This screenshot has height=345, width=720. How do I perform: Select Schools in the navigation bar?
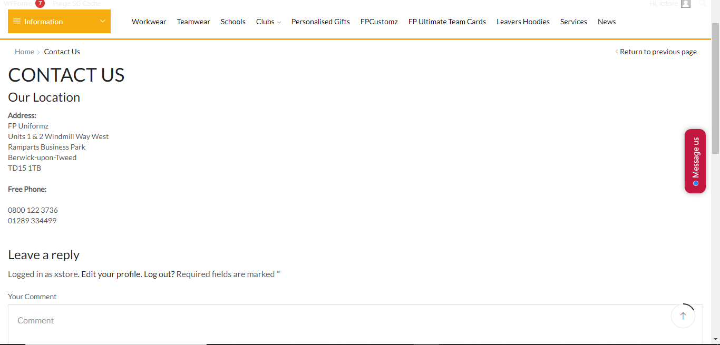tap(233, 22)
